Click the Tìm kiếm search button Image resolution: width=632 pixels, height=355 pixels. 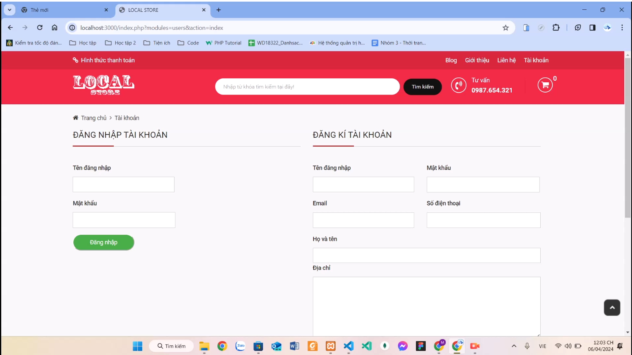422,87
